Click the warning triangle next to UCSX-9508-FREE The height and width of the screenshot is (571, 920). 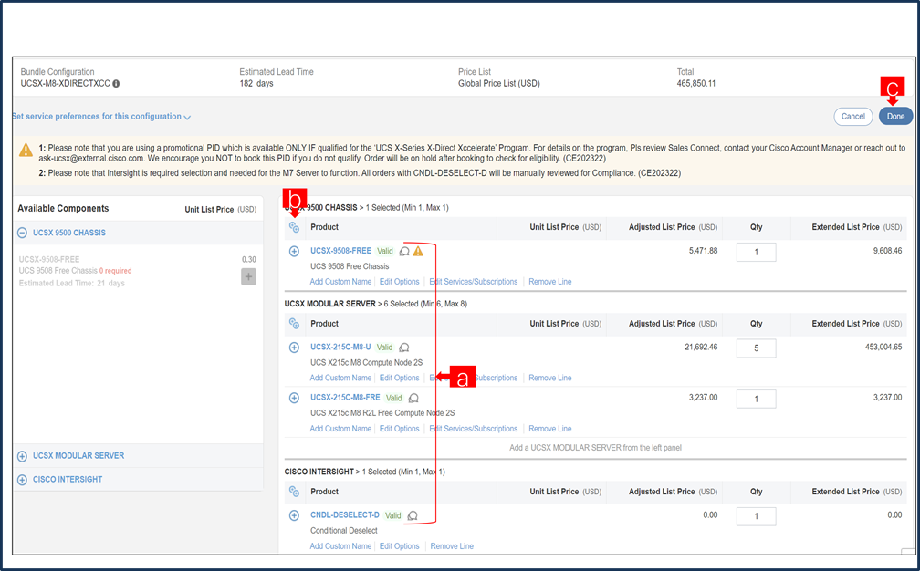(418, 251)
